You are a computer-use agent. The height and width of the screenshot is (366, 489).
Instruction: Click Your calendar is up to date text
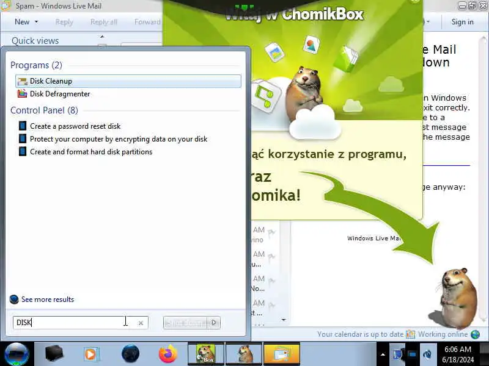click(360, 334)
